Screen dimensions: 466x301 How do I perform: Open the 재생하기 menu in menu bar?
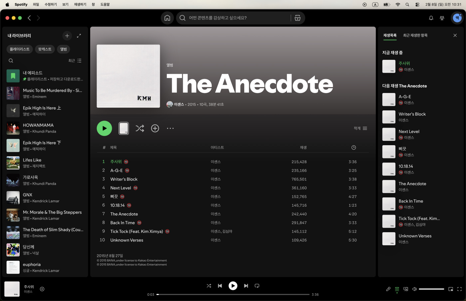(x=80, y=4)
